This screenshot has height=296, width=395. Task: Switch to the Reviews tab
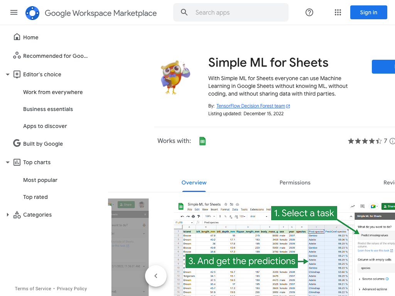389,183
